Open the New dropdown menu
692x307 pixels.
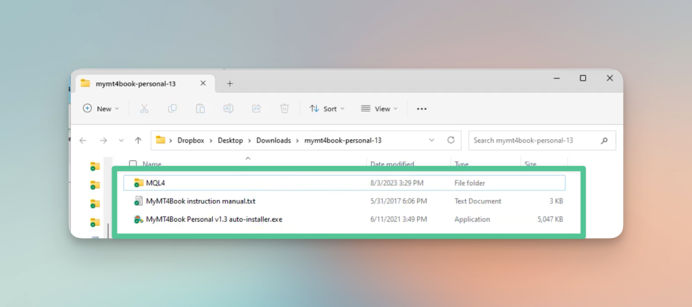(x=101, y=109)
